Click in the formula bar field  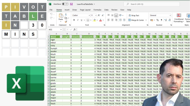[x=133, y=29]
